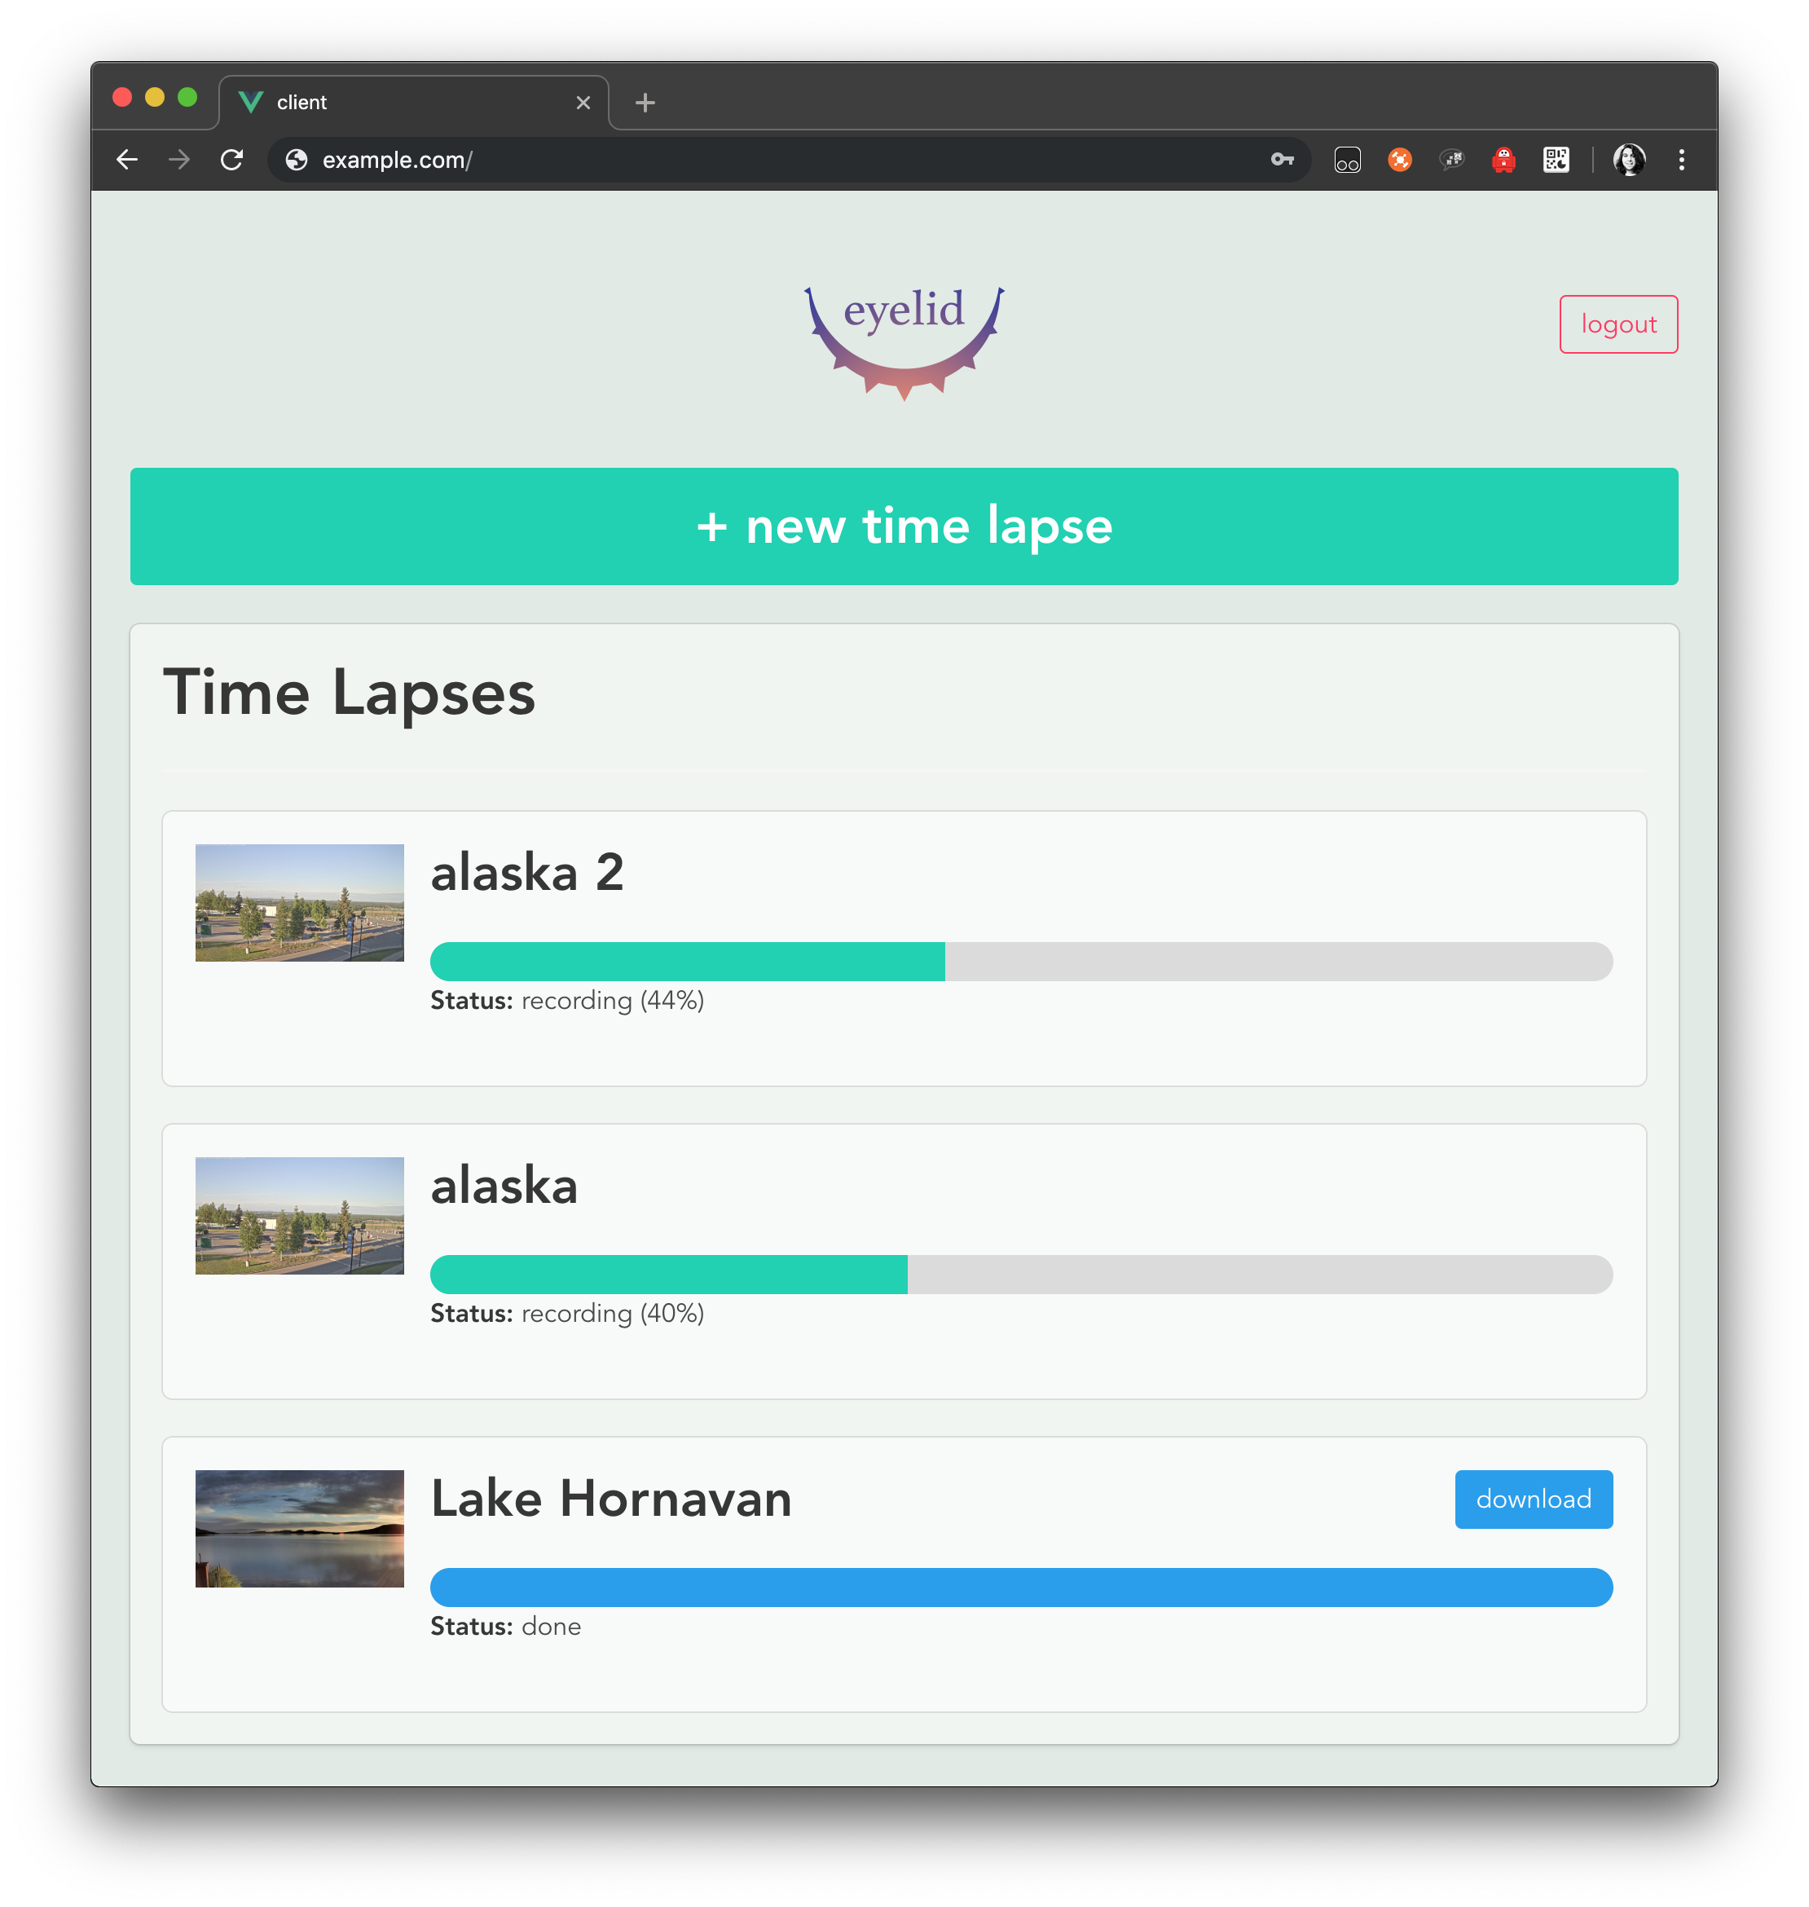Click the logout button
The image size is (1809, 1907).
click(x=1618, y=324)
